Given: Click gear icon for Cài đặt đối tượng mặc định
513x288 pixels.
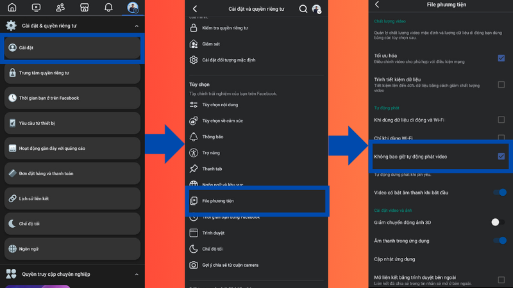Looking at the screenshot, I should coord(194,60).
